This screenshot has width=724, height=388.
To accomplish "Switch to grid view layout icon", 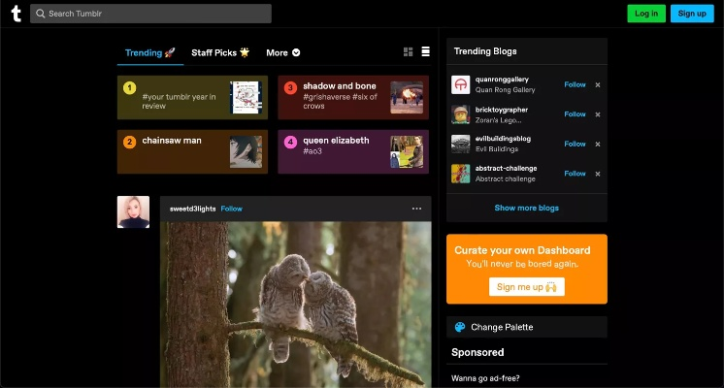I will tap(408, 51).
